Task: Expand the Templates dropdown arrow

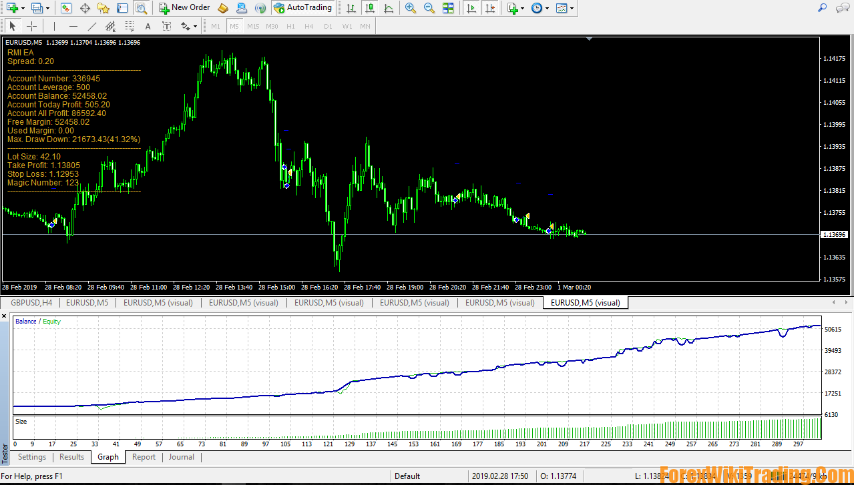Action: click(573, 8)
